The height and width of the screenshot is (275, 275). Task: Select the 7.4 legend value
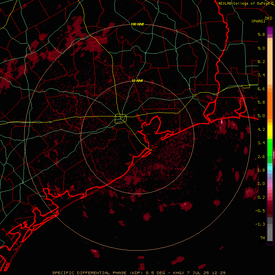[261, 75]
